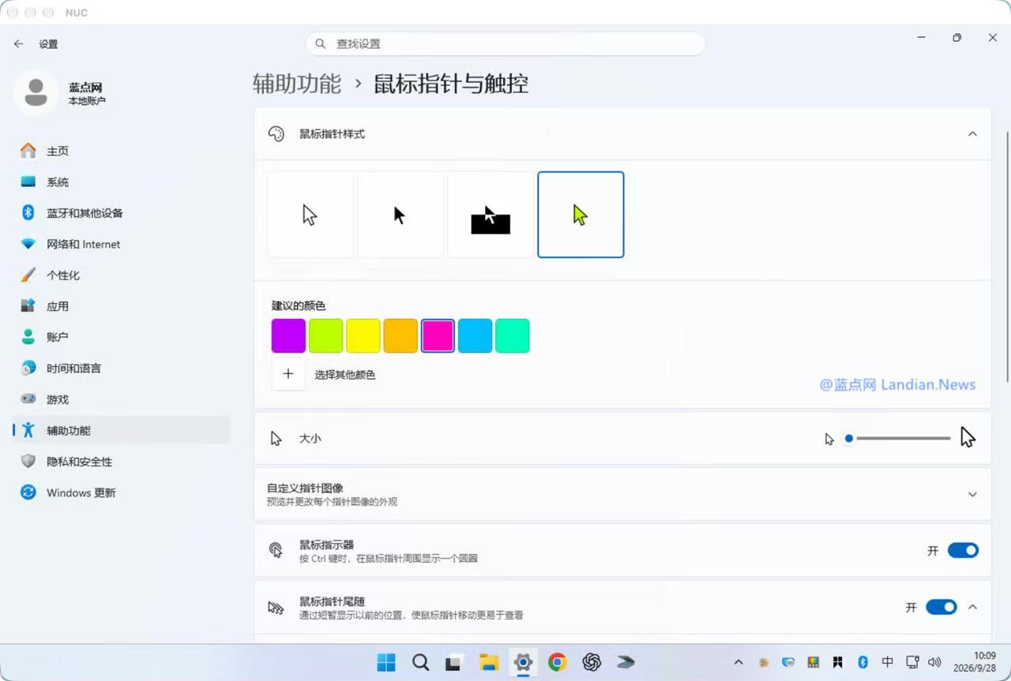Turn off the 鼠标指针尾随 toggle
This screenshot has height=681, width=1011.
941,607
